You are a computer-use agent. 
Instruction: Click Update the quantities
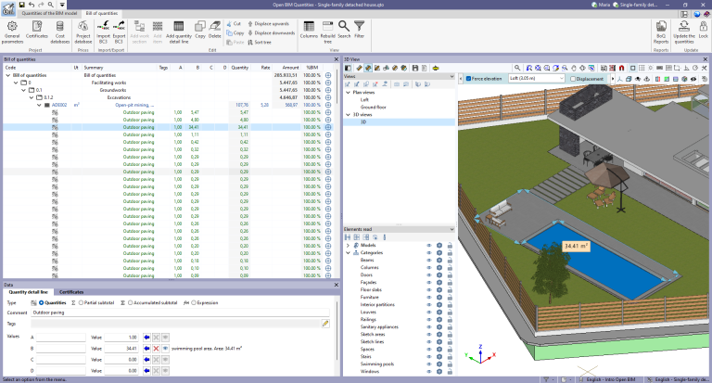click(x=684, y=32)
